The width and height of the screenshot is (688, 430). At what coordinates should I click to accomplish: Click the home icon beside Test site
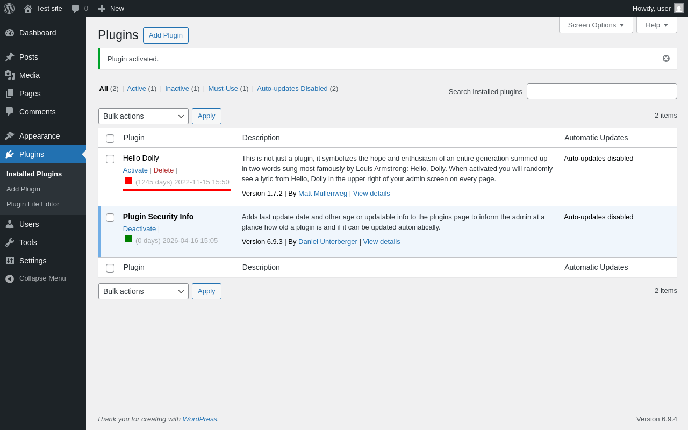click(x=28, y=9)
